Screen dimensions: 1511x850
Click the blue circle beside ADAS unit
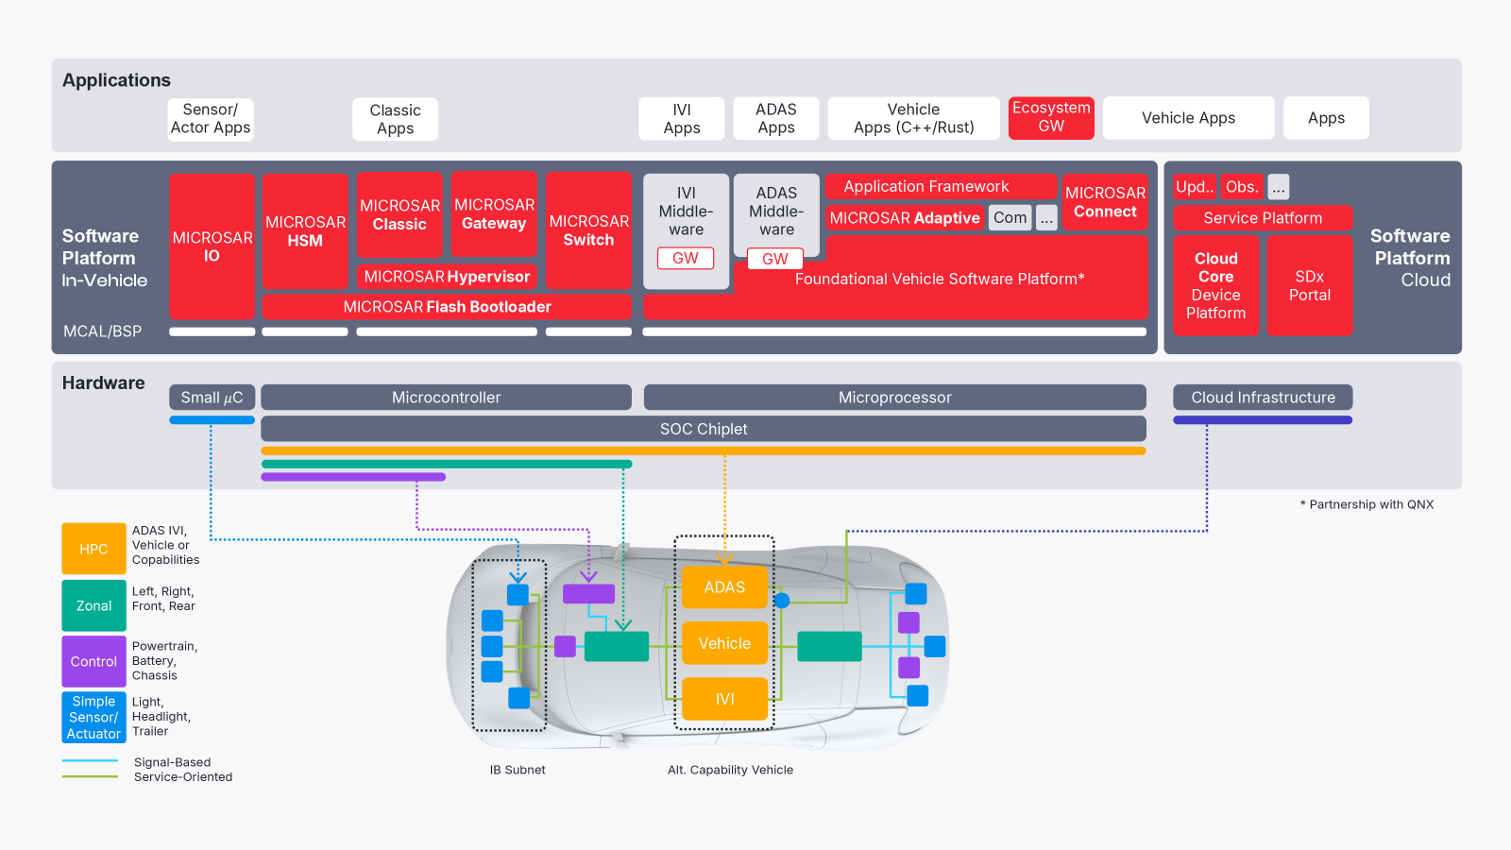tap(782, 600)
